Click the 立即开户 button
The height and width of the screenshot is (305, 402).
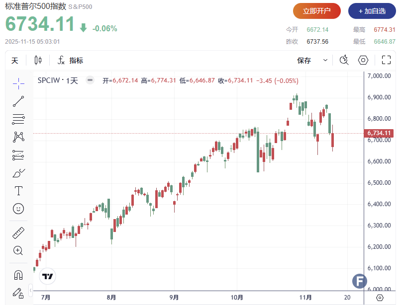316,11
